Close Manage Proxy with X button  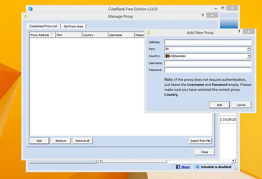pyautogui.click(x=212, y=15)
